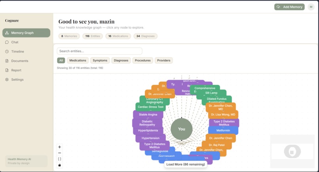Select the Diabetic Retinopathy node
The height and width of the screenshot is (172, 319).
(147, 123)
